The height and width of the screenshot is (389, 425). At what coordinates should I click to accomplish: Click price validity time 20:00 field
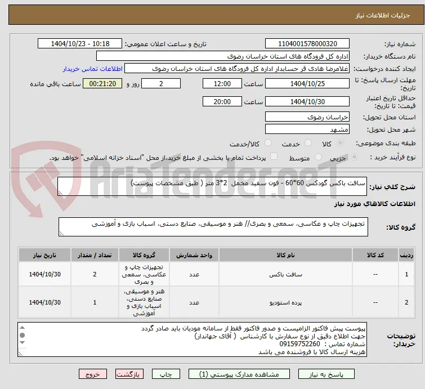(222, 102)
